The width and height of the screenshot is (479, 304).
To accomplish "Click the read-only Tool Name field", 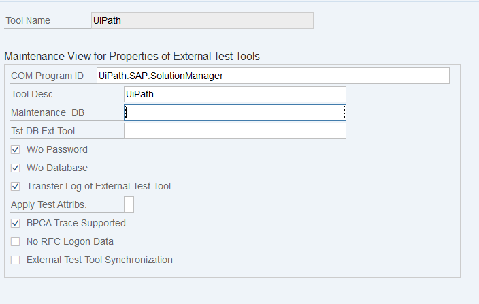I will [202, 20].
